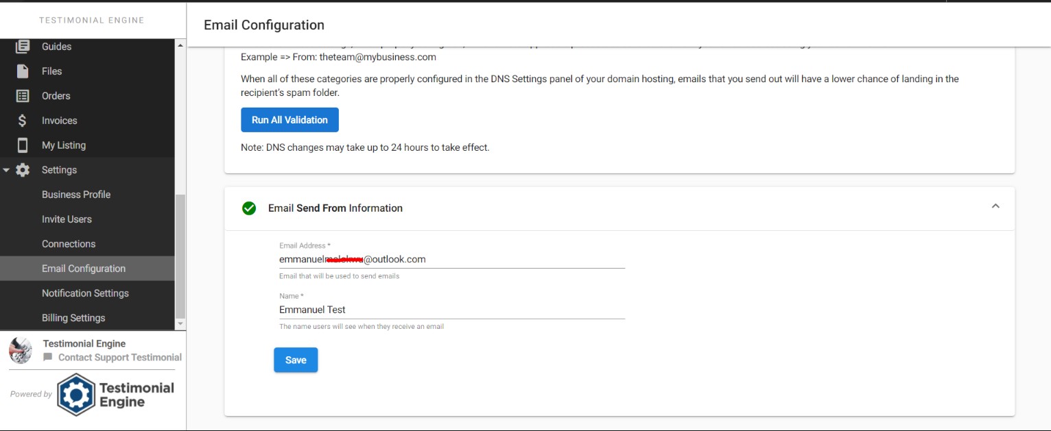
Task: Click the Invoices dollar icon
Action: point(23,121)
